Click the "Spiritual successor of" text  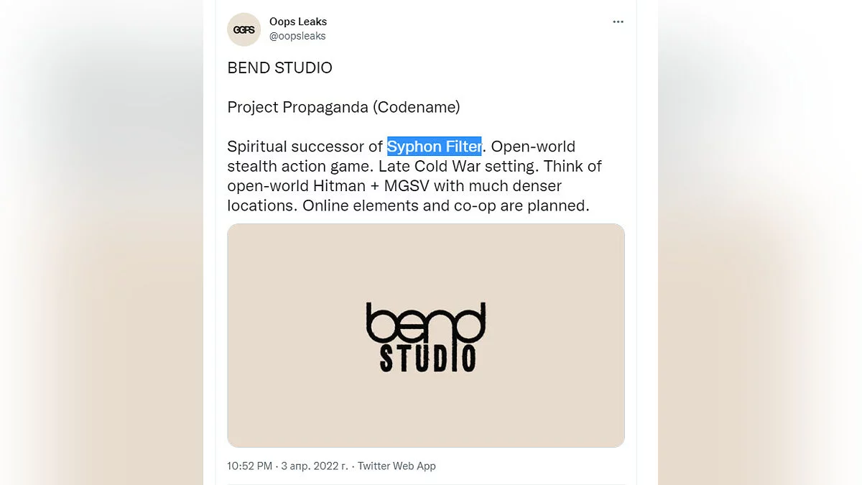[x=305, y=147]
